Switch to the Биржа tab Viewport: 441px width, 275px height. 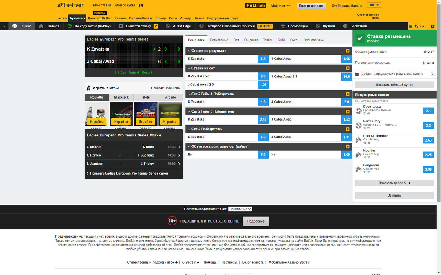[x=62, y=18]
